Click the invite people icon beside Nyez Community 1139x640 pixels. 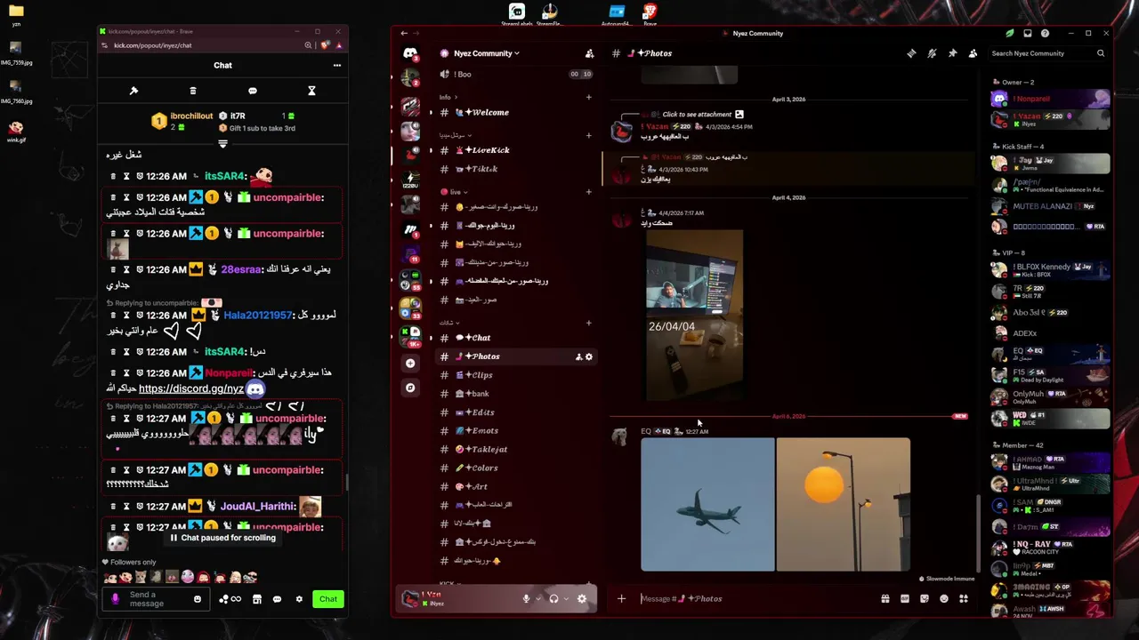coord(589,53)
